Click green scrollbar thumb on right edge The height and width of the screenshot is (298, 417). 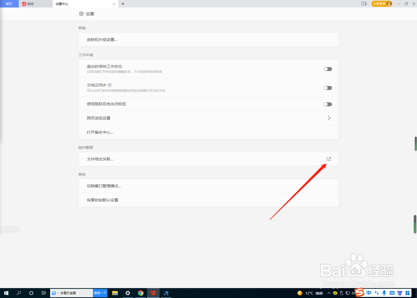click(x=415, y=144)
